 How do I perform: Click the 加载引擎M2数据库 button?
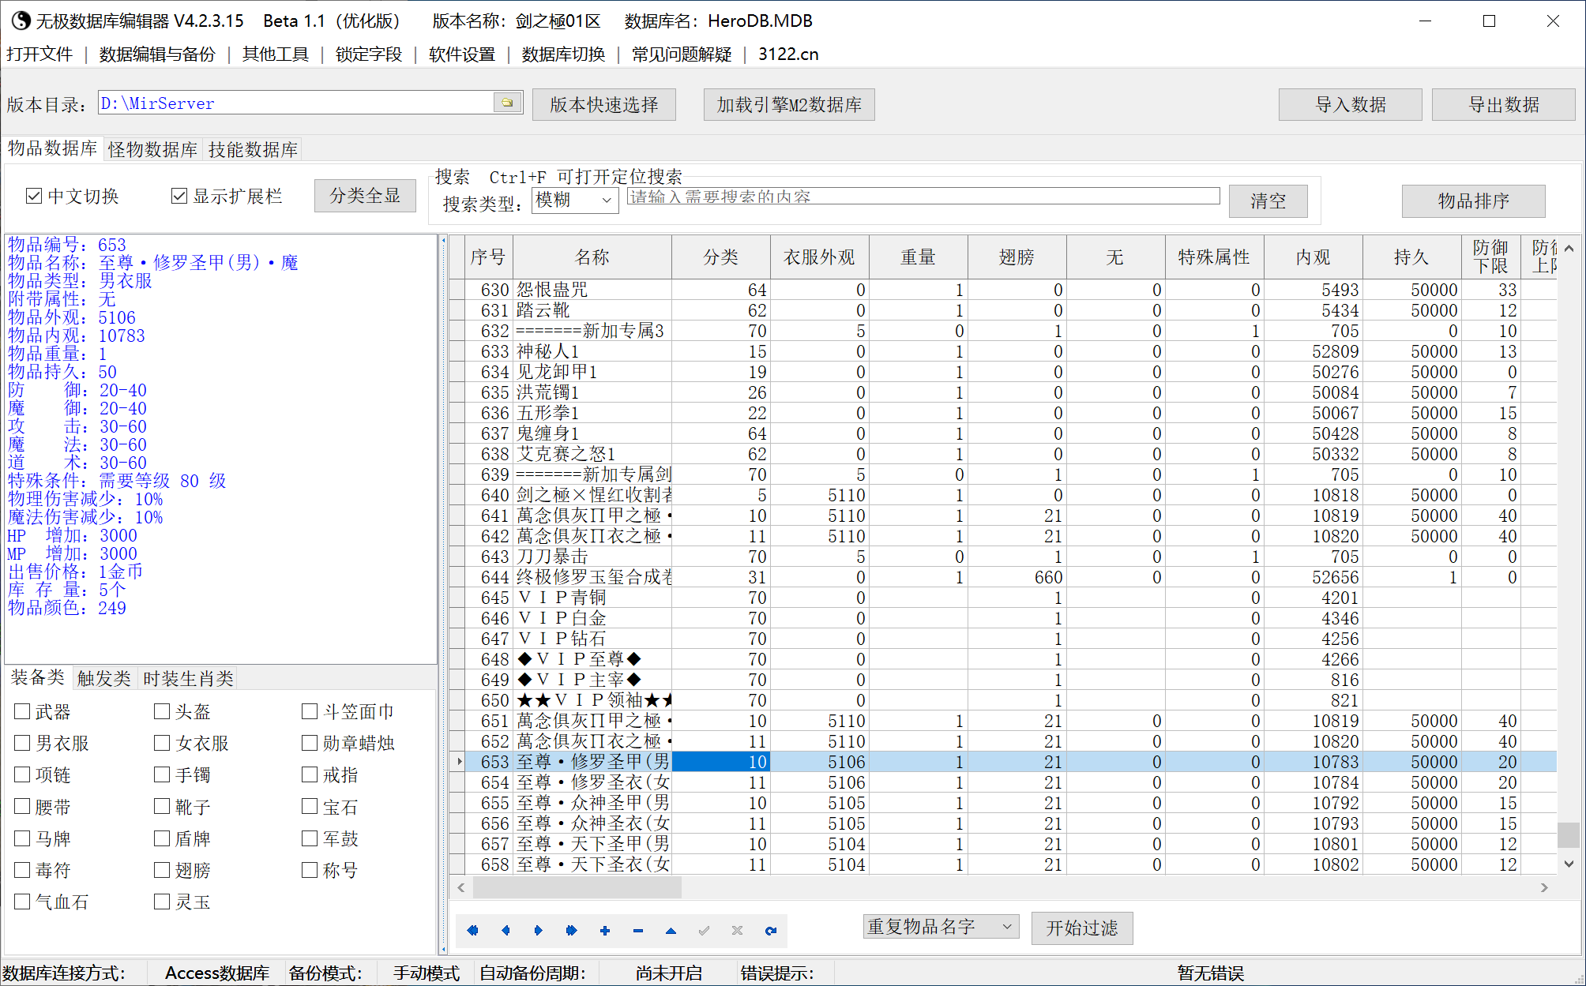pos(789,105)
